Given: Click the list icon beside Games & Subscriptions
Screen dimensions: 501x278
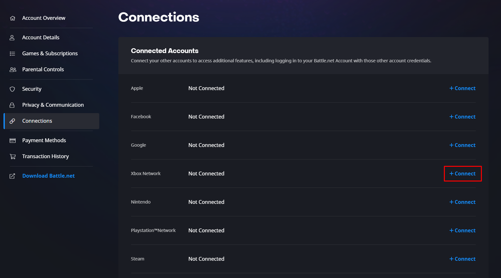Looking at the screenshot, I should (x=12, y=54).
